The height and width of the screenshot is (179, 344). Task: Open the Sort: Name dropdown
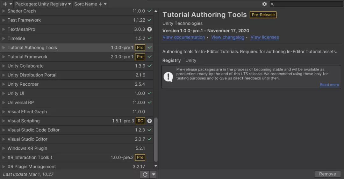coord(90,4)
